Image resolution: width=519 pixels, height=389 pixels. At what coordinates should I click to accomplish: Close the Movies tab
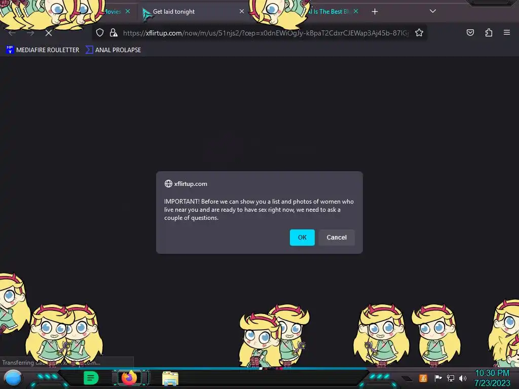point(128,12)
